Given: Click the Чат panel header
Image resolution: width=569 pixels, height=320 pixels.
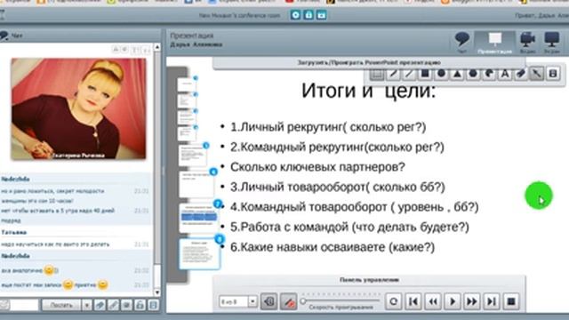Looking at the screenshot, I should coord(80,36).
